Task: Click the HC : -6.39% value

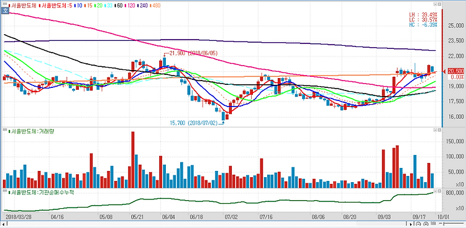Action: (x=424, y=25)
